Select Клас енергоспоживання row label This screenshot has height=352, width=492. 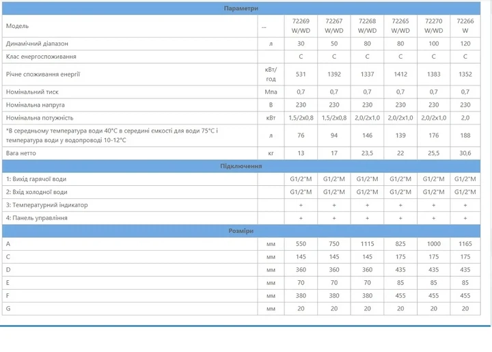click(x=41, y=57)
